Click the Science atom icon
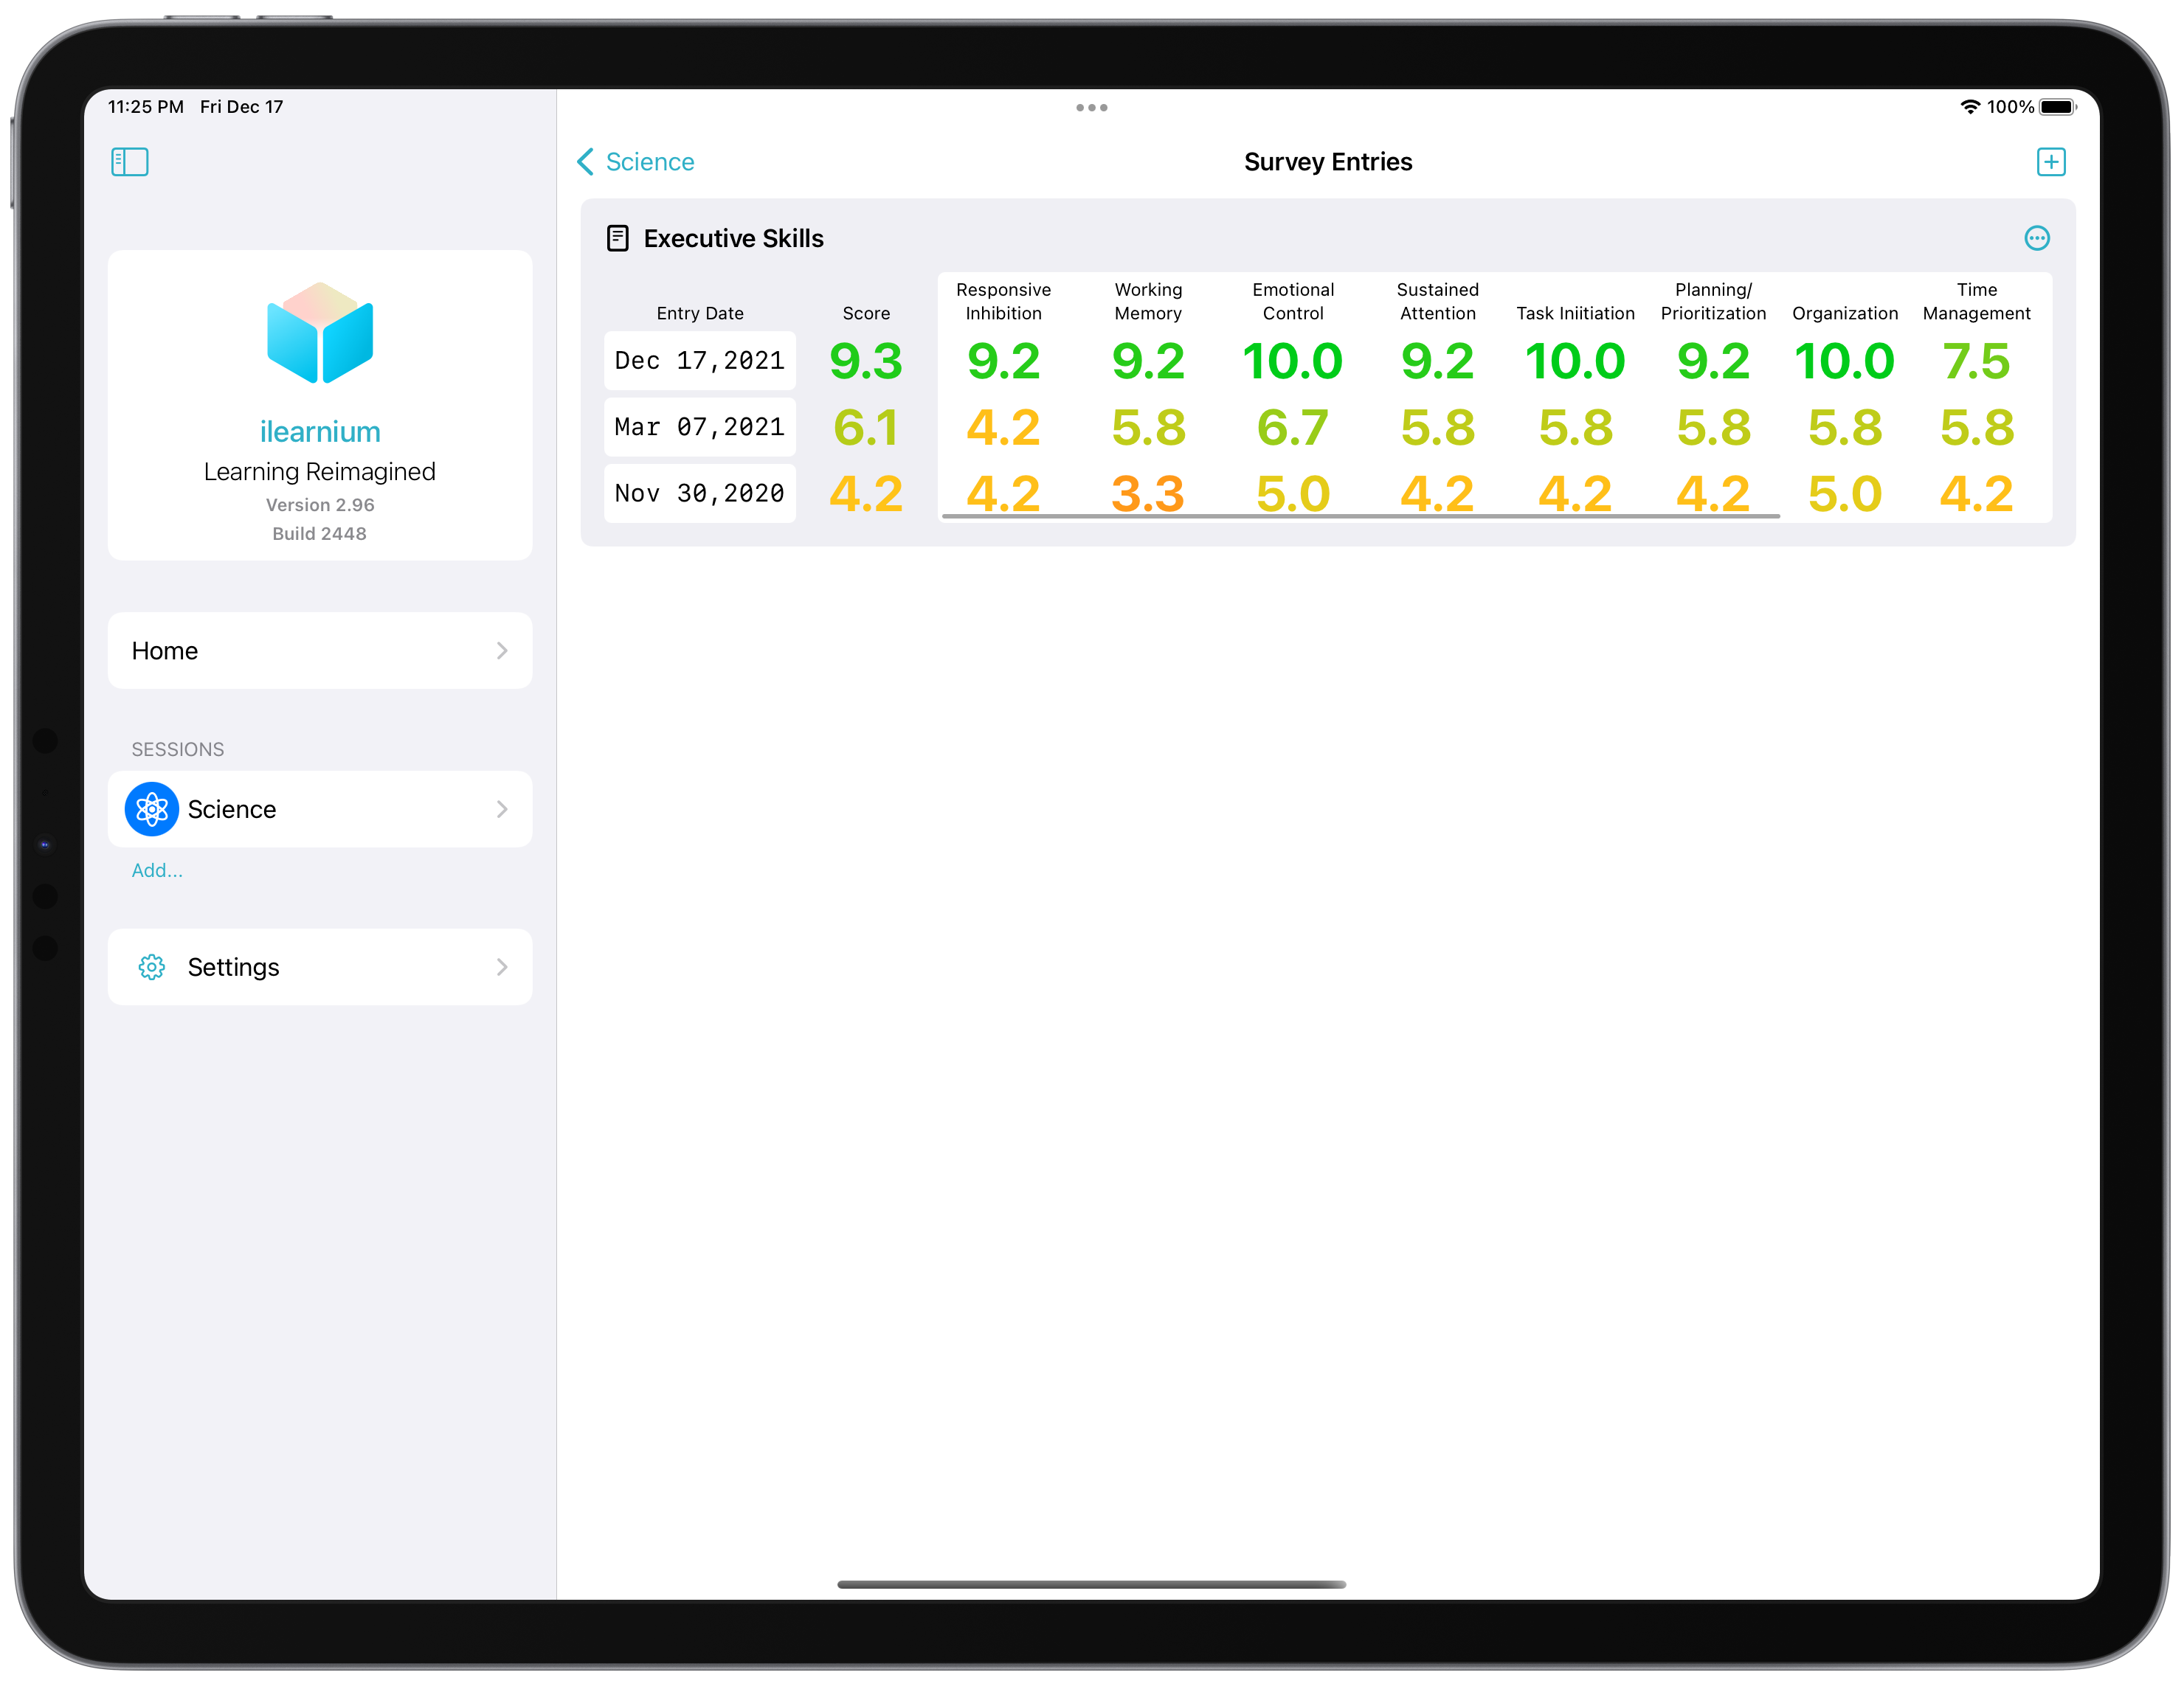Image resolution: width=2184 pixels, height=1689 pixels. coord(152,808)
